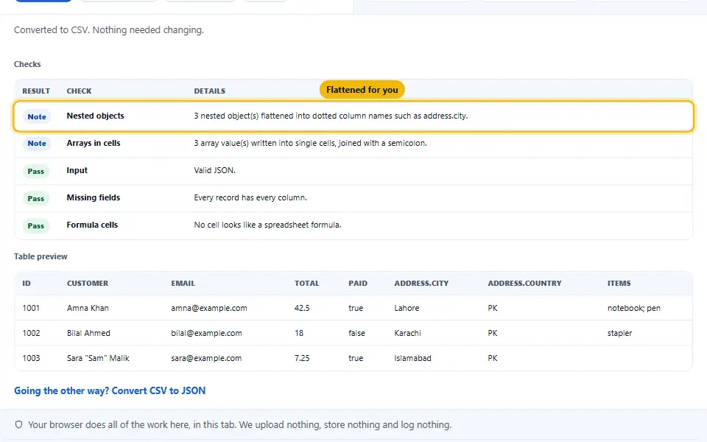Image resolution: width=707 pixels, height=442 pixels.
Task: Click the CUSTOMER column header
Action: (88, 283)
